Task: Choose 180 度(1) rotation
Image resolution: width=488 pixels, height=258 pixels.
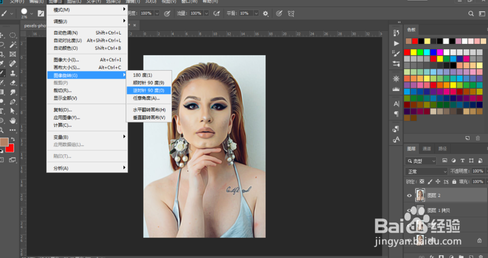Action: (x=149, y=75)
